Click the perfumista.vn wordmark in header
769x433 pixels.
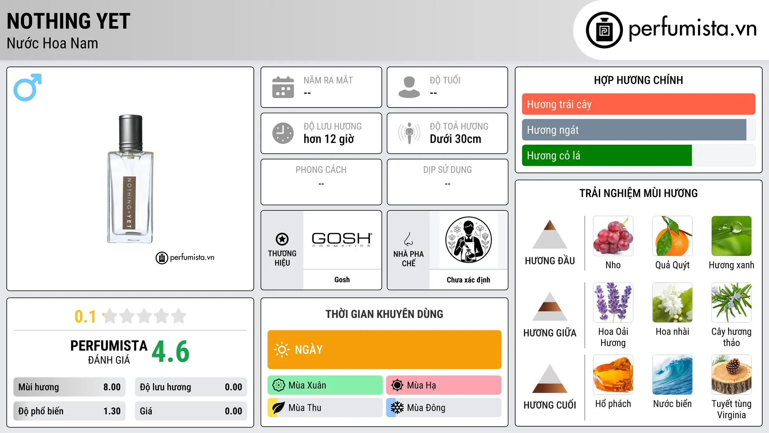tap(693, 28)
